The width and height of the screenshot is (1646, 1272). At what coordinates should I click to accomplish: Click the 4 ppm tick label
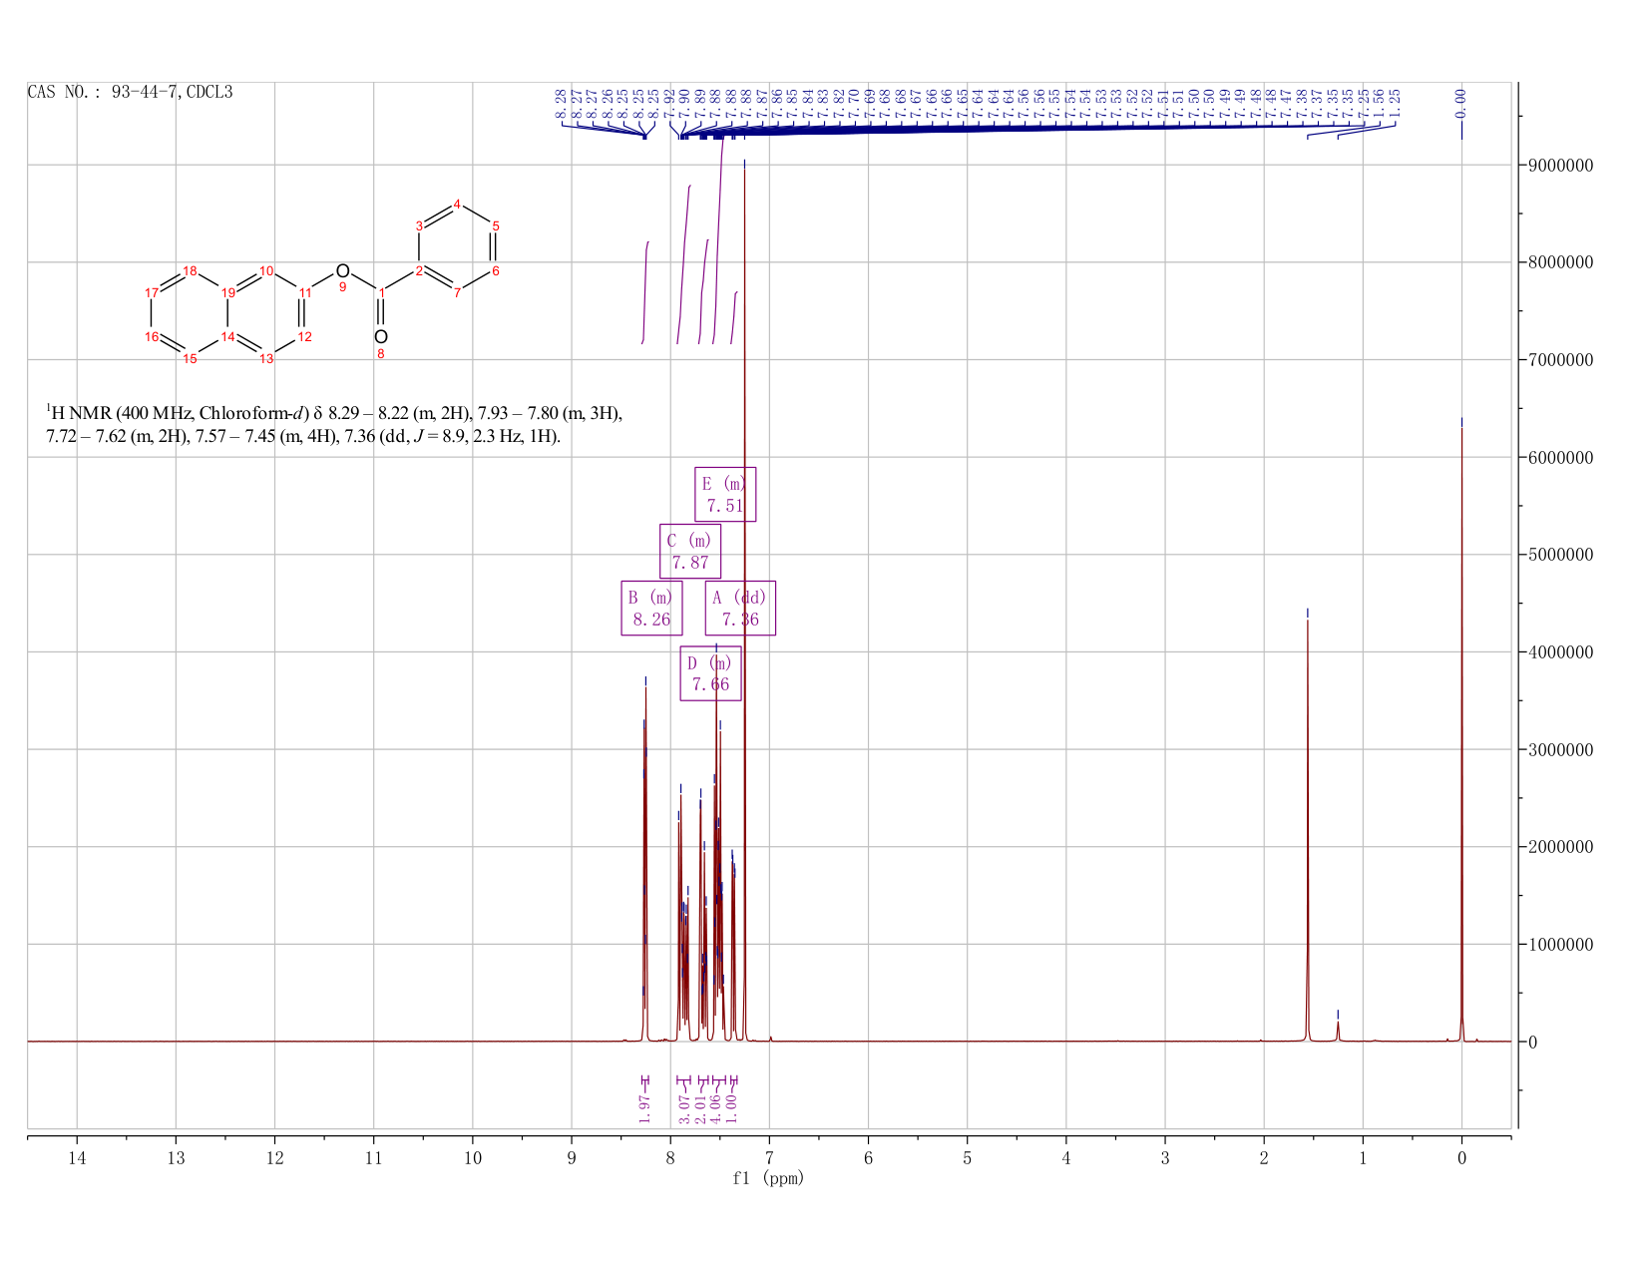point(1066,1158)
